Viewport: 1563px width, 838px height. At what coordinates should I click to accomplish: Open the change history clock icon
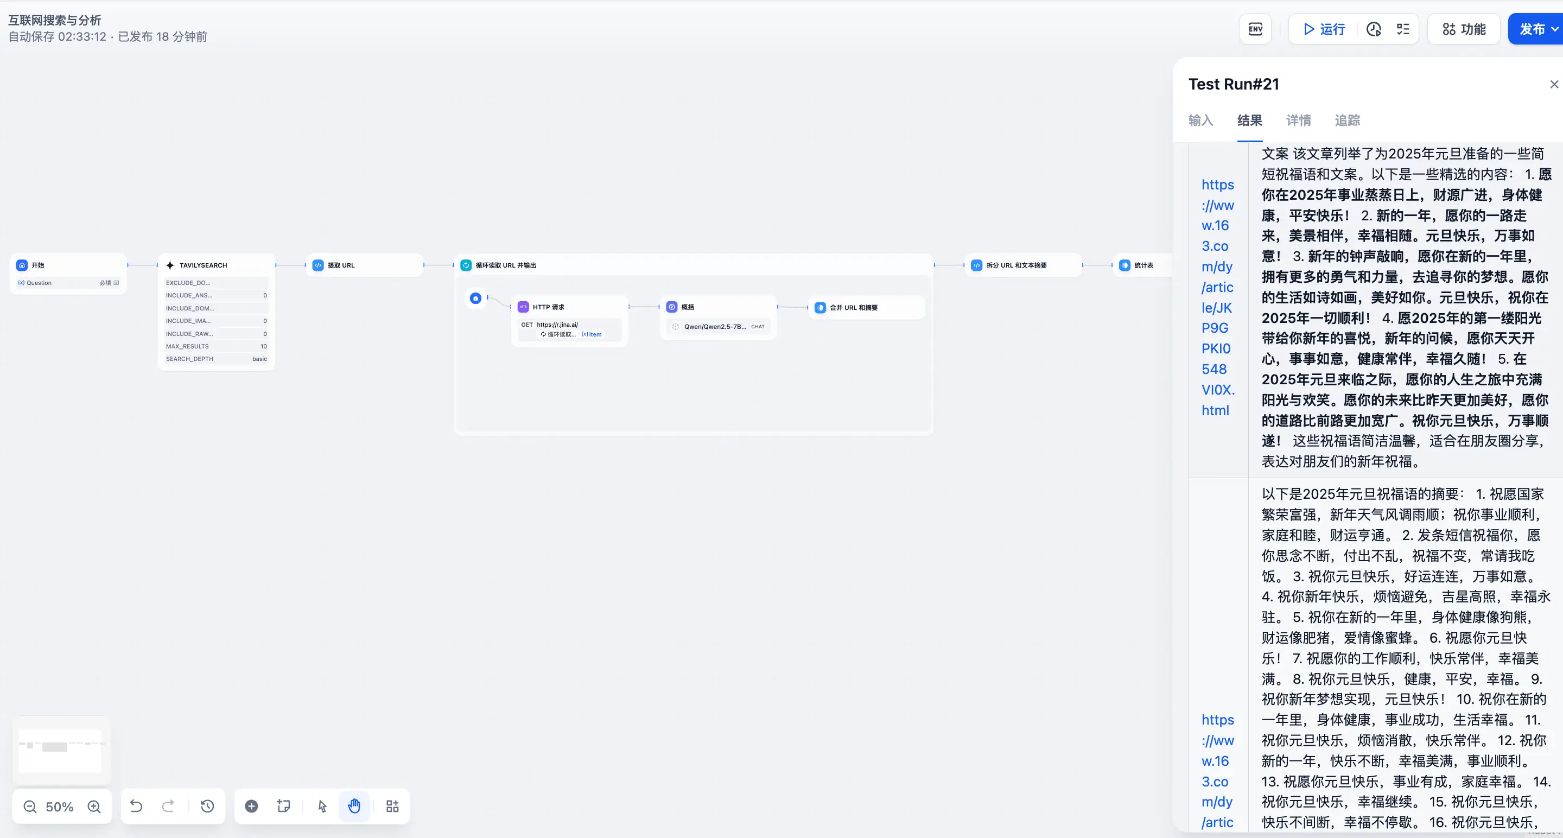click(x=207, y=806)
